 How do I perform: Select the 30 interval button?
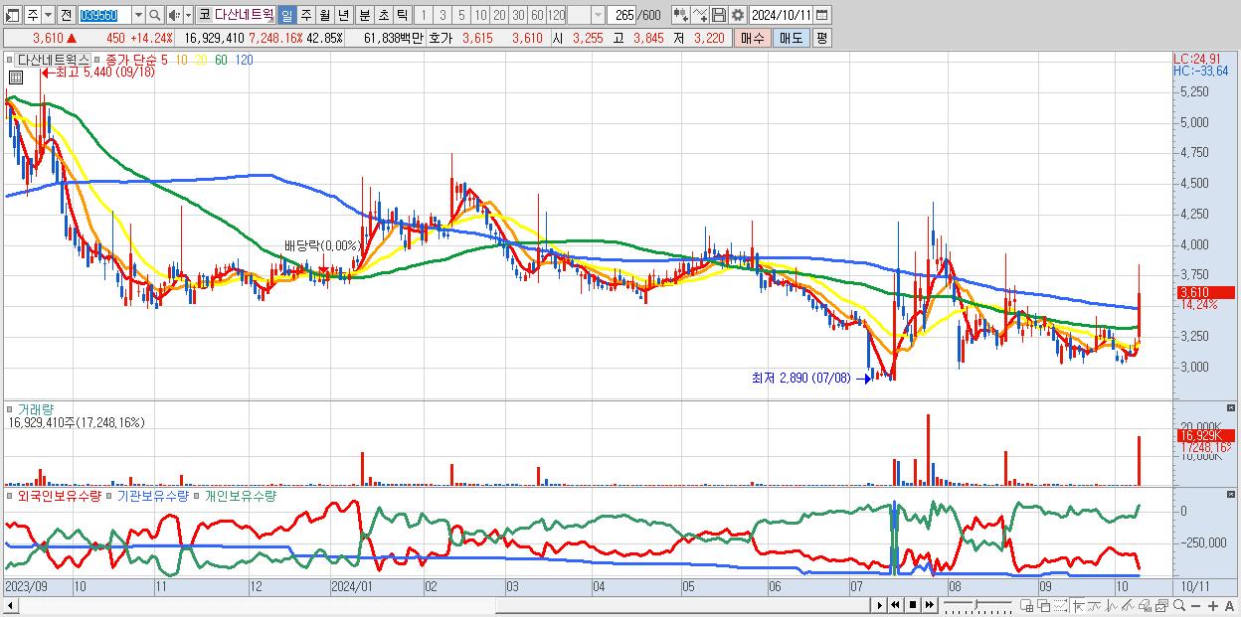[518, 15]
